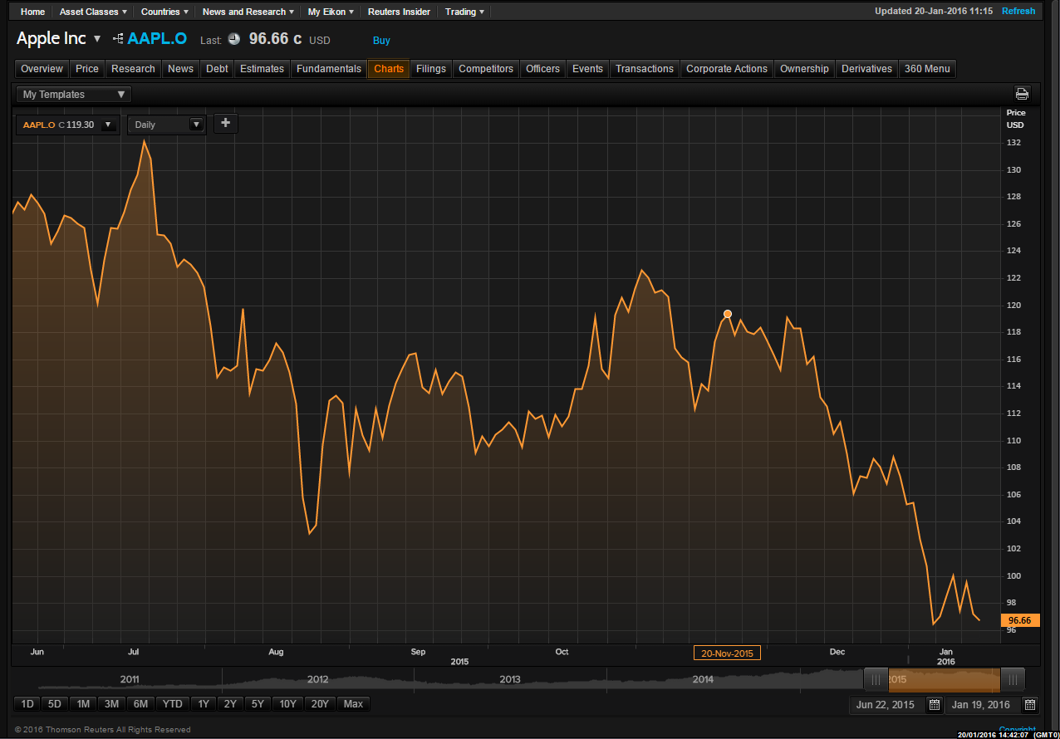1060x739 pixels.
Task: Open Reuters Insider from the top menu
Action: tap(399, 12)
